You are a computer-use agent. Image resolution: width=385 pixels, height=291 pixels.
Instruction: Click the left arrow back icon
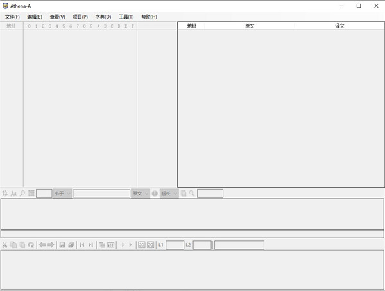pos(42,245)
